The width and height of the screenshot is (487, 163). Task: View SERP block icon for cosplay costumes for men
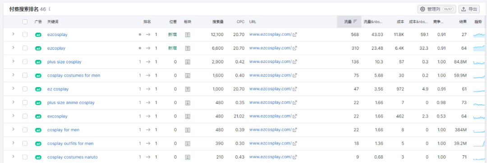(x=188, y=75)
